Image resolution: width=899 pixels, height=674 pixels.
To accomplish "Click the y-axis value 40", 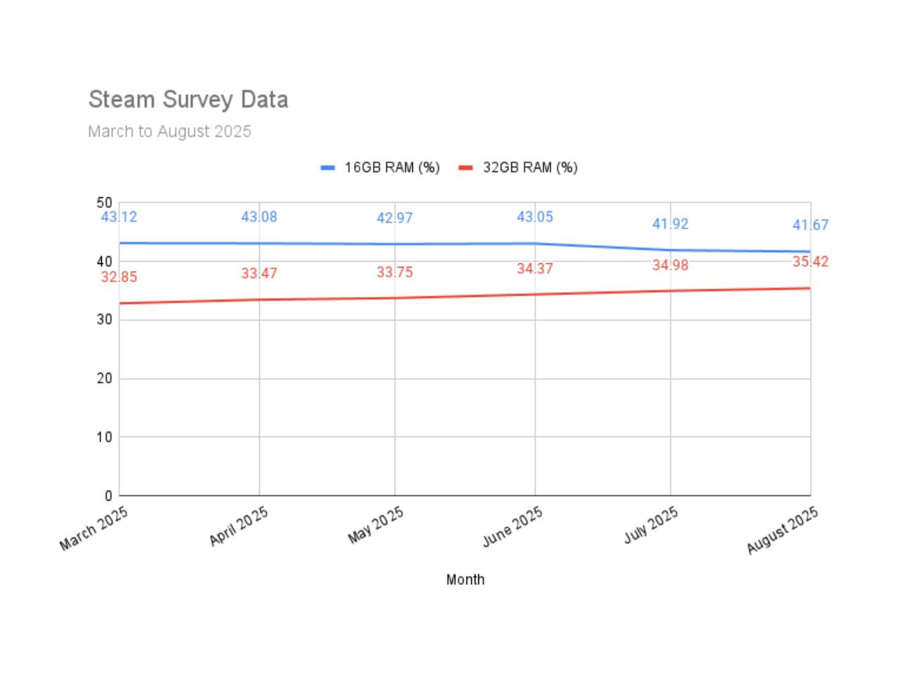I will (104, 261).
